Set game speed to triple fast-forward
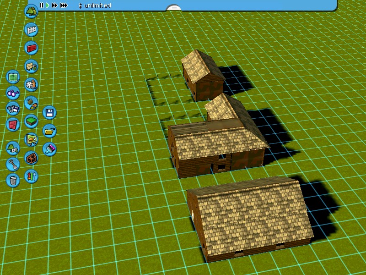The width and height of the screenshot is (366, 275). coord(64,5)
